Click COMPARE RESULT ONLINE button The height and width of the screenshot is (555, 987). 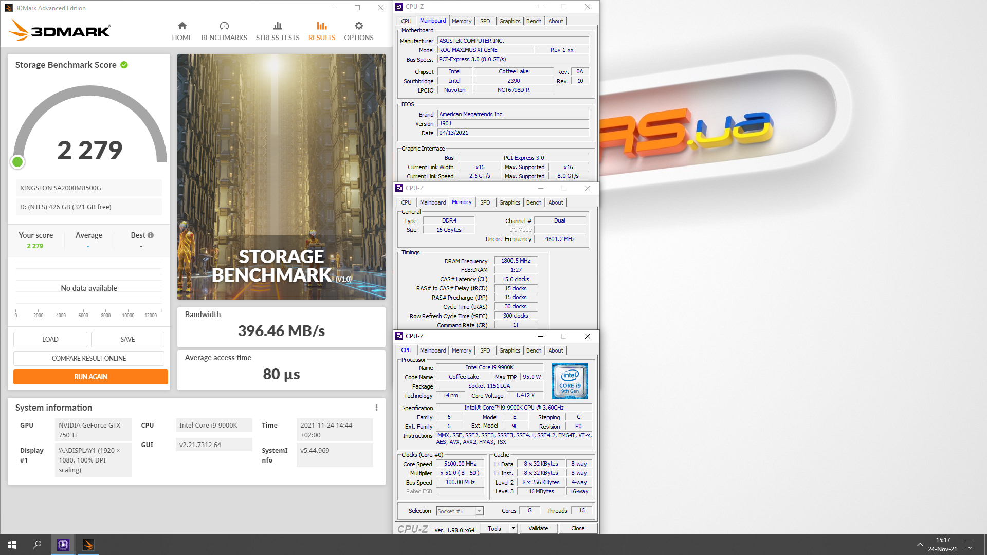tap(89, 358)
